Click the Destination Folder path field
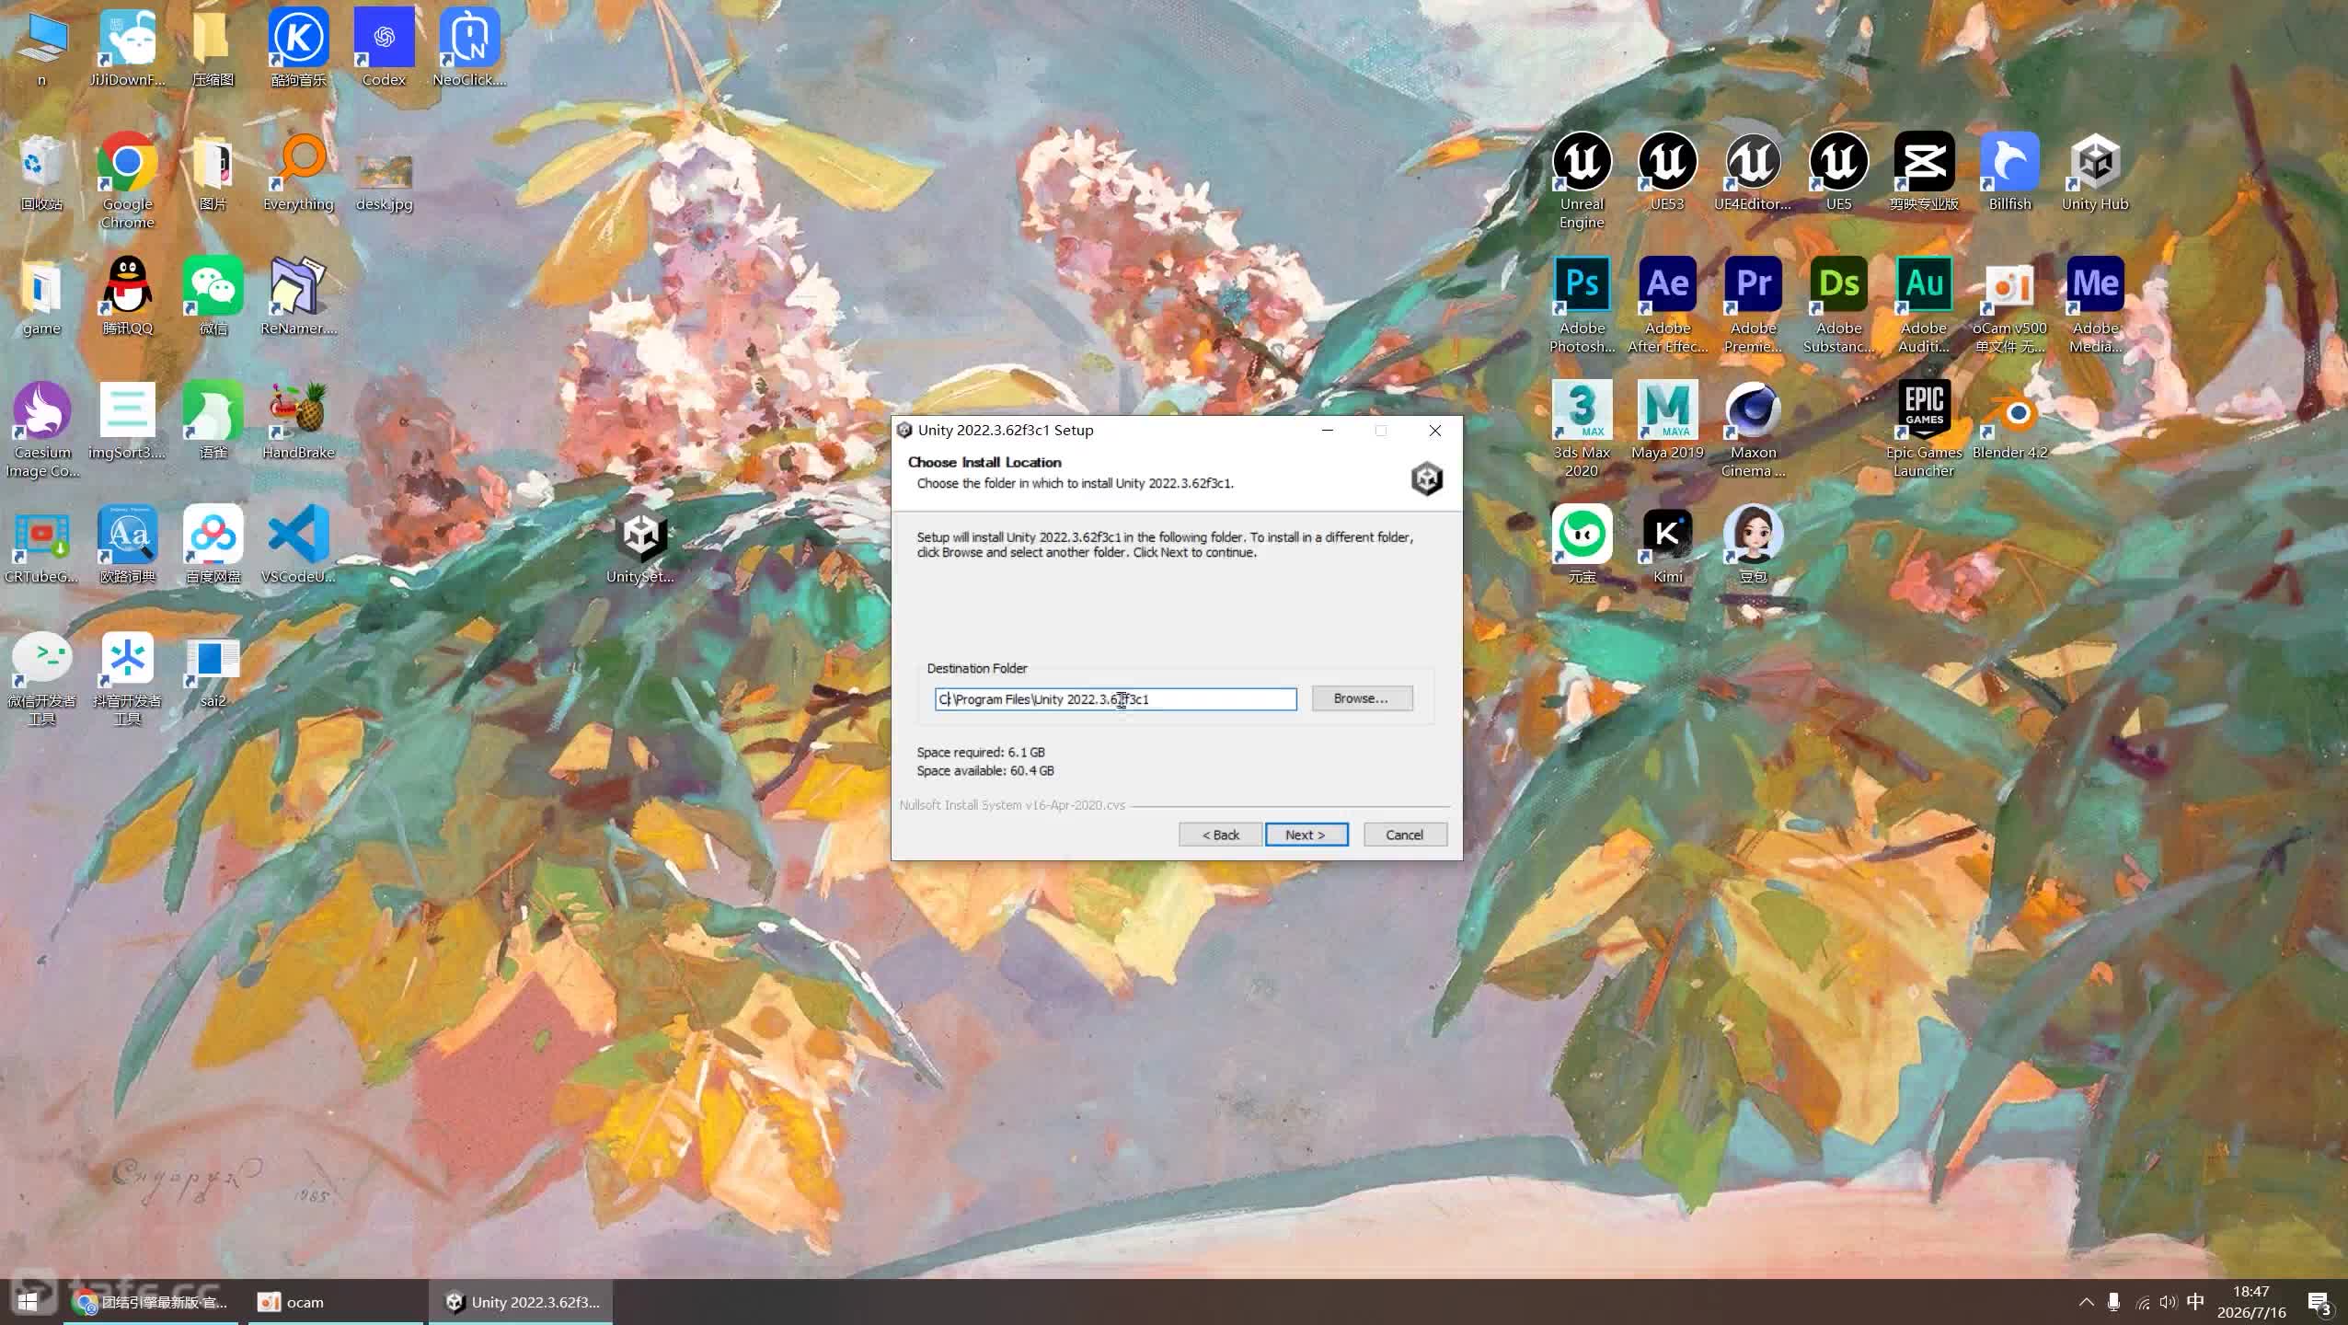 (1116, 699)
